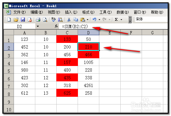This screenshot has width=171, height=116.
Task: Click cell containing 1005
Action: (x=88, y=62)
